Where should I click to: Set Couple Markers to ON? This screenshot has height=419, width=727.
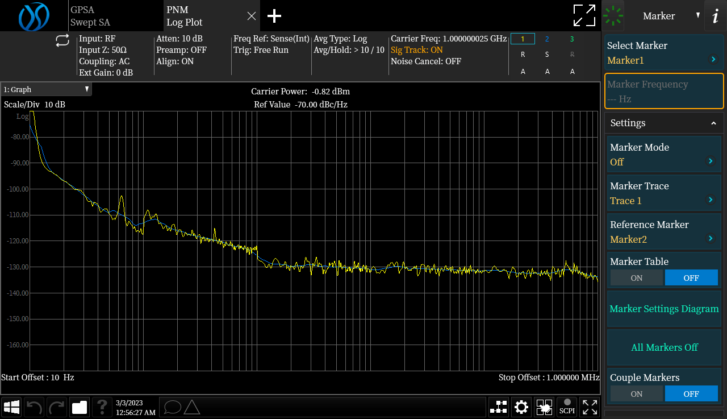click(636, 394)
